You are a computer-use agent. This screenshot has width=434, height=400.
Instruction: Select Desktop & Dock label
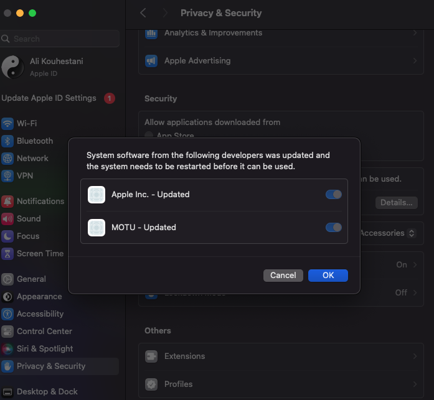(47, 392)
